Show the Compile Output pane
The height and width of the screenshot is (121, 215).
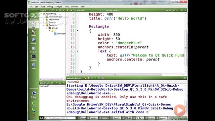click(115, 118)
